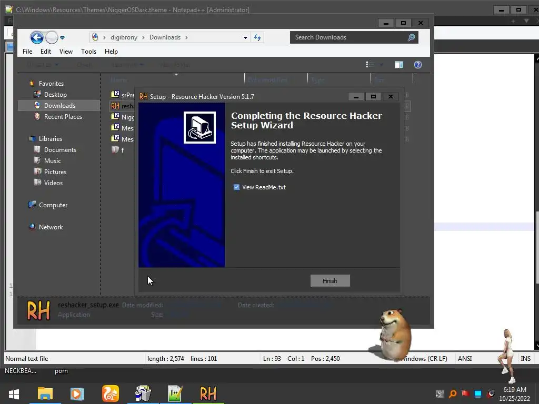The height and width of the screenshot is (404, 539).
Task: Open the Documents library
Action: pyautogui.click(x=60, y=149)
